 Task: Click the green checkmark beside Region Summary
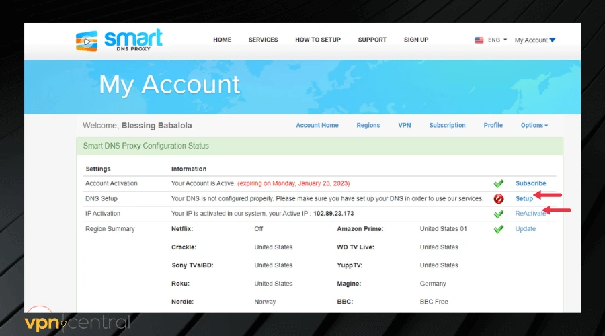(x=499, y=229)
